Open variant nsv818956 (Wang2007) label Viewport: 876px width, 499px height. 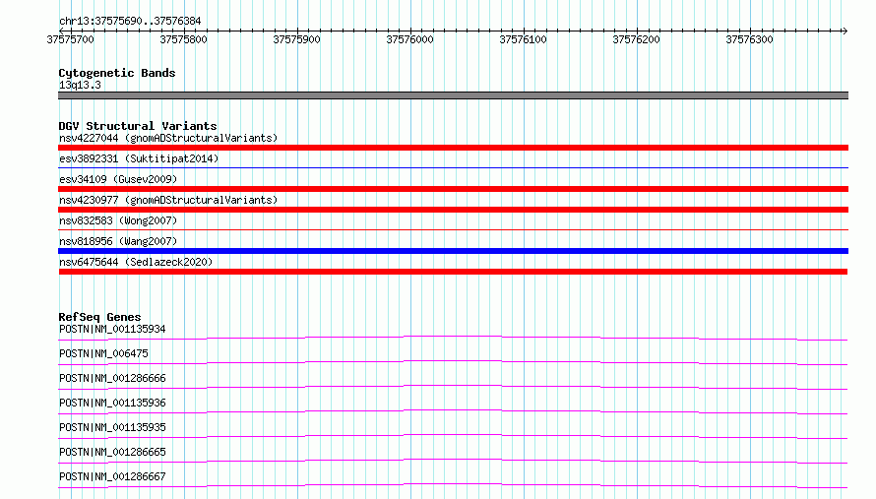pyautogui.click(x=118, y=241)
